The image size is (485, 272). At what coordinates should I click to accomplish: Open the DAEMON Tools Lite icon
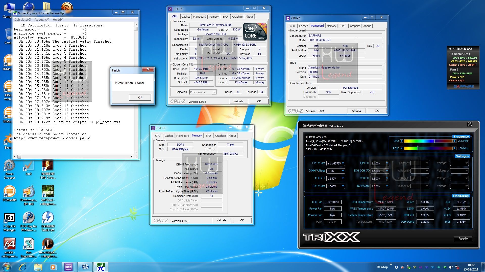coord(48,222)
